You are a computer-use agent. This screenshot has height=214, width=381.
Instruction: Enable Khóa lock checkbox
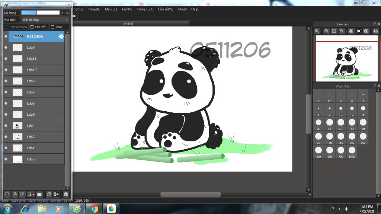click(52, 27)
